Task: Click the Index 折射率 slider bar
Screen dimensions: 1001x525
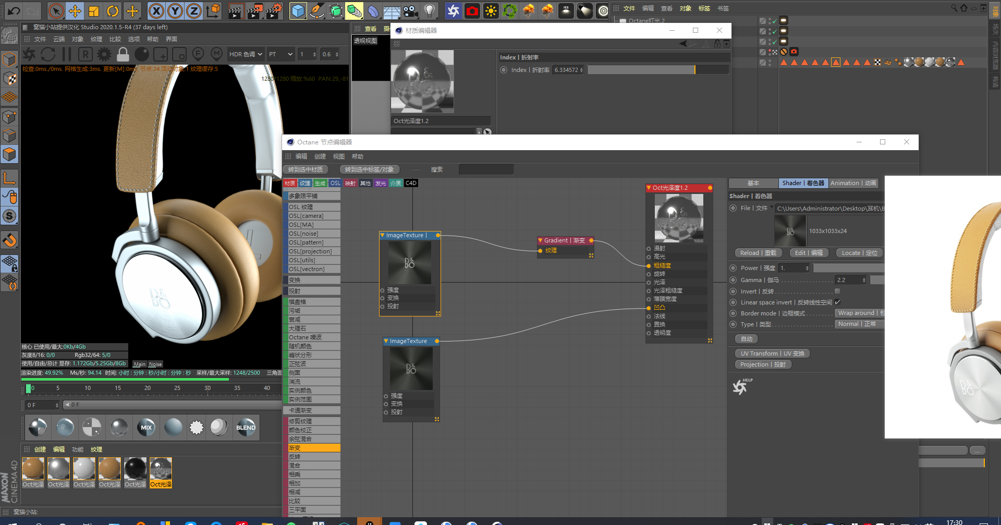Action: pyautogui.click(x=641, y=70)
